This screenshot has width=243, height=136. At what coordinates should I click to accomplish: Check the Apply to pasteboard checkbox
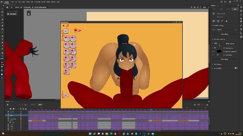[224, 51]
